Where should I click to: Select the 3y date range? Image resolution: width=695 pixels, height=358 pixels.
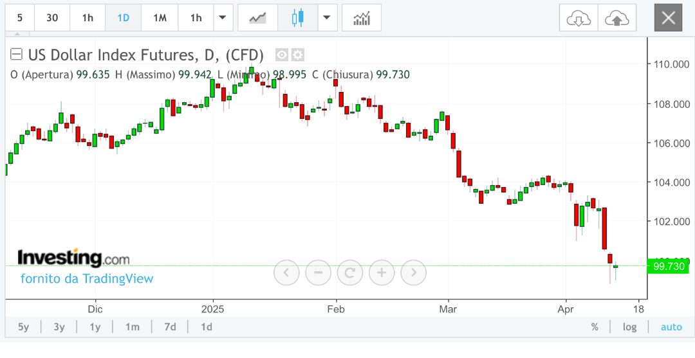pos(59,327)
